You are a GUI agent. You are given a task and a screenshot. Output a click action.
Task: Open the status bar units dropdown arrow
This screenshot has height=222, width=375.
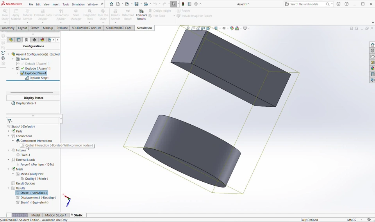pos(362,220)
